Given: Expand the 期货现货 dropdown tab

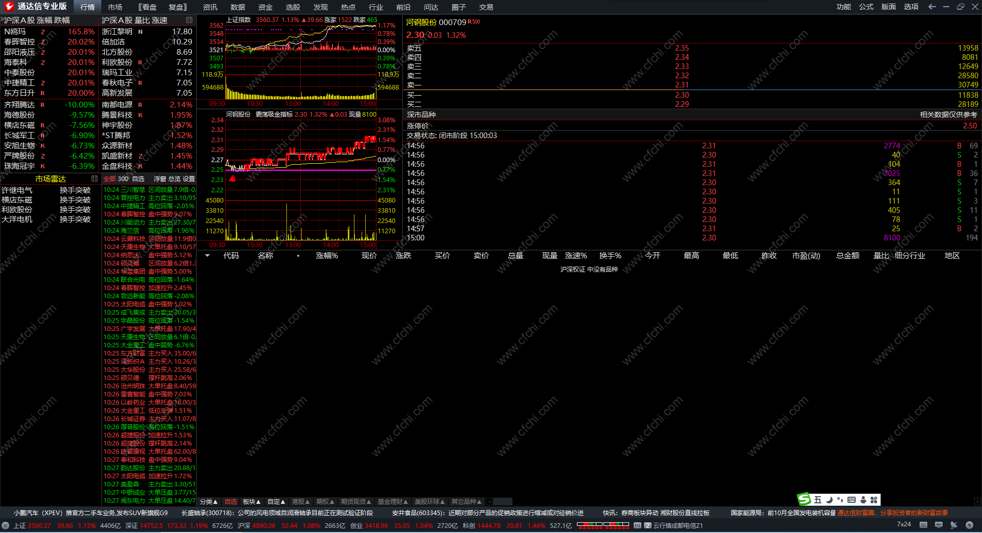Looking at the screenshot, I should (356, 502).
